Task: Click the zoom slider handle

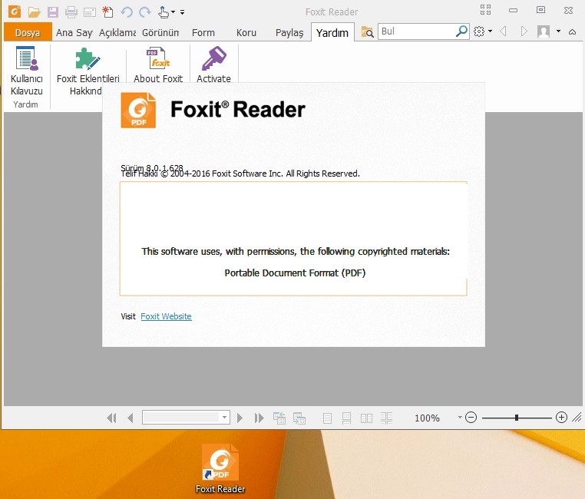Action: coord(517,418)
